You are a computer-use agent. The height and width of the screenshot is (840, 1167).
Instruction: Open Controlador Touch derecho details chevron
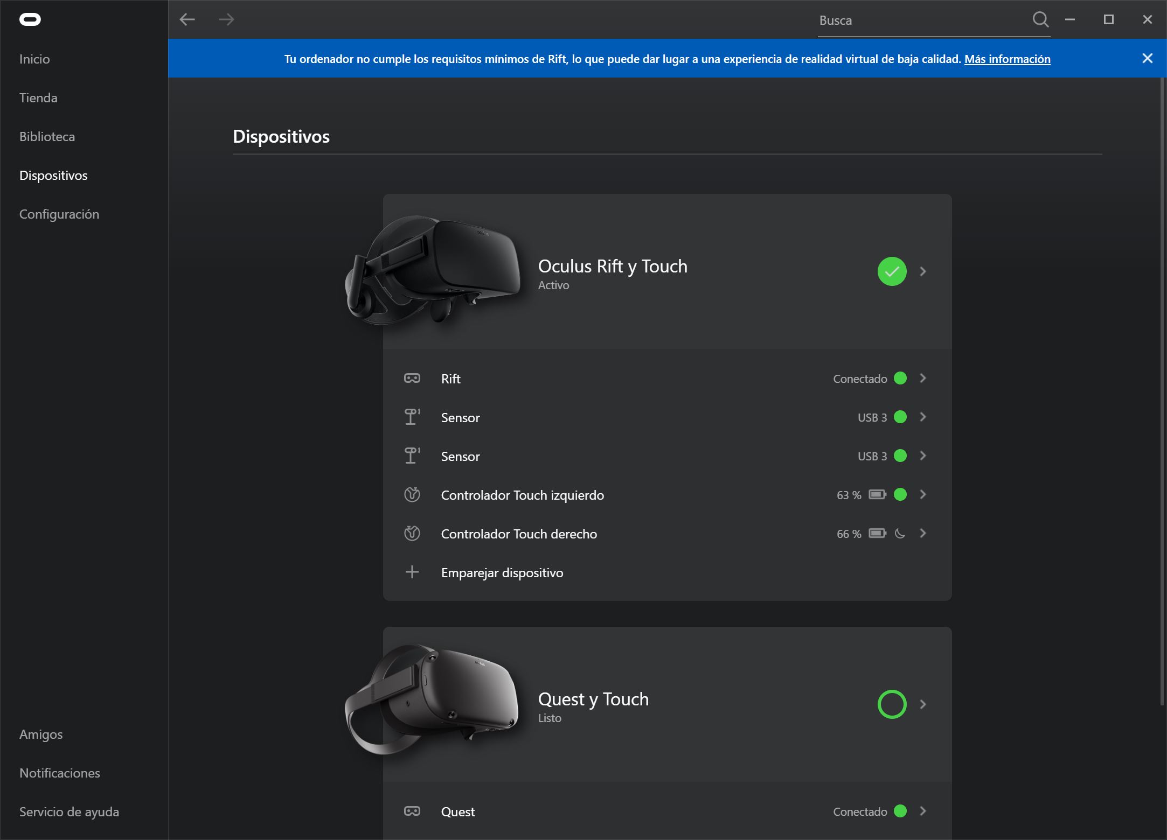click(923, 534)
